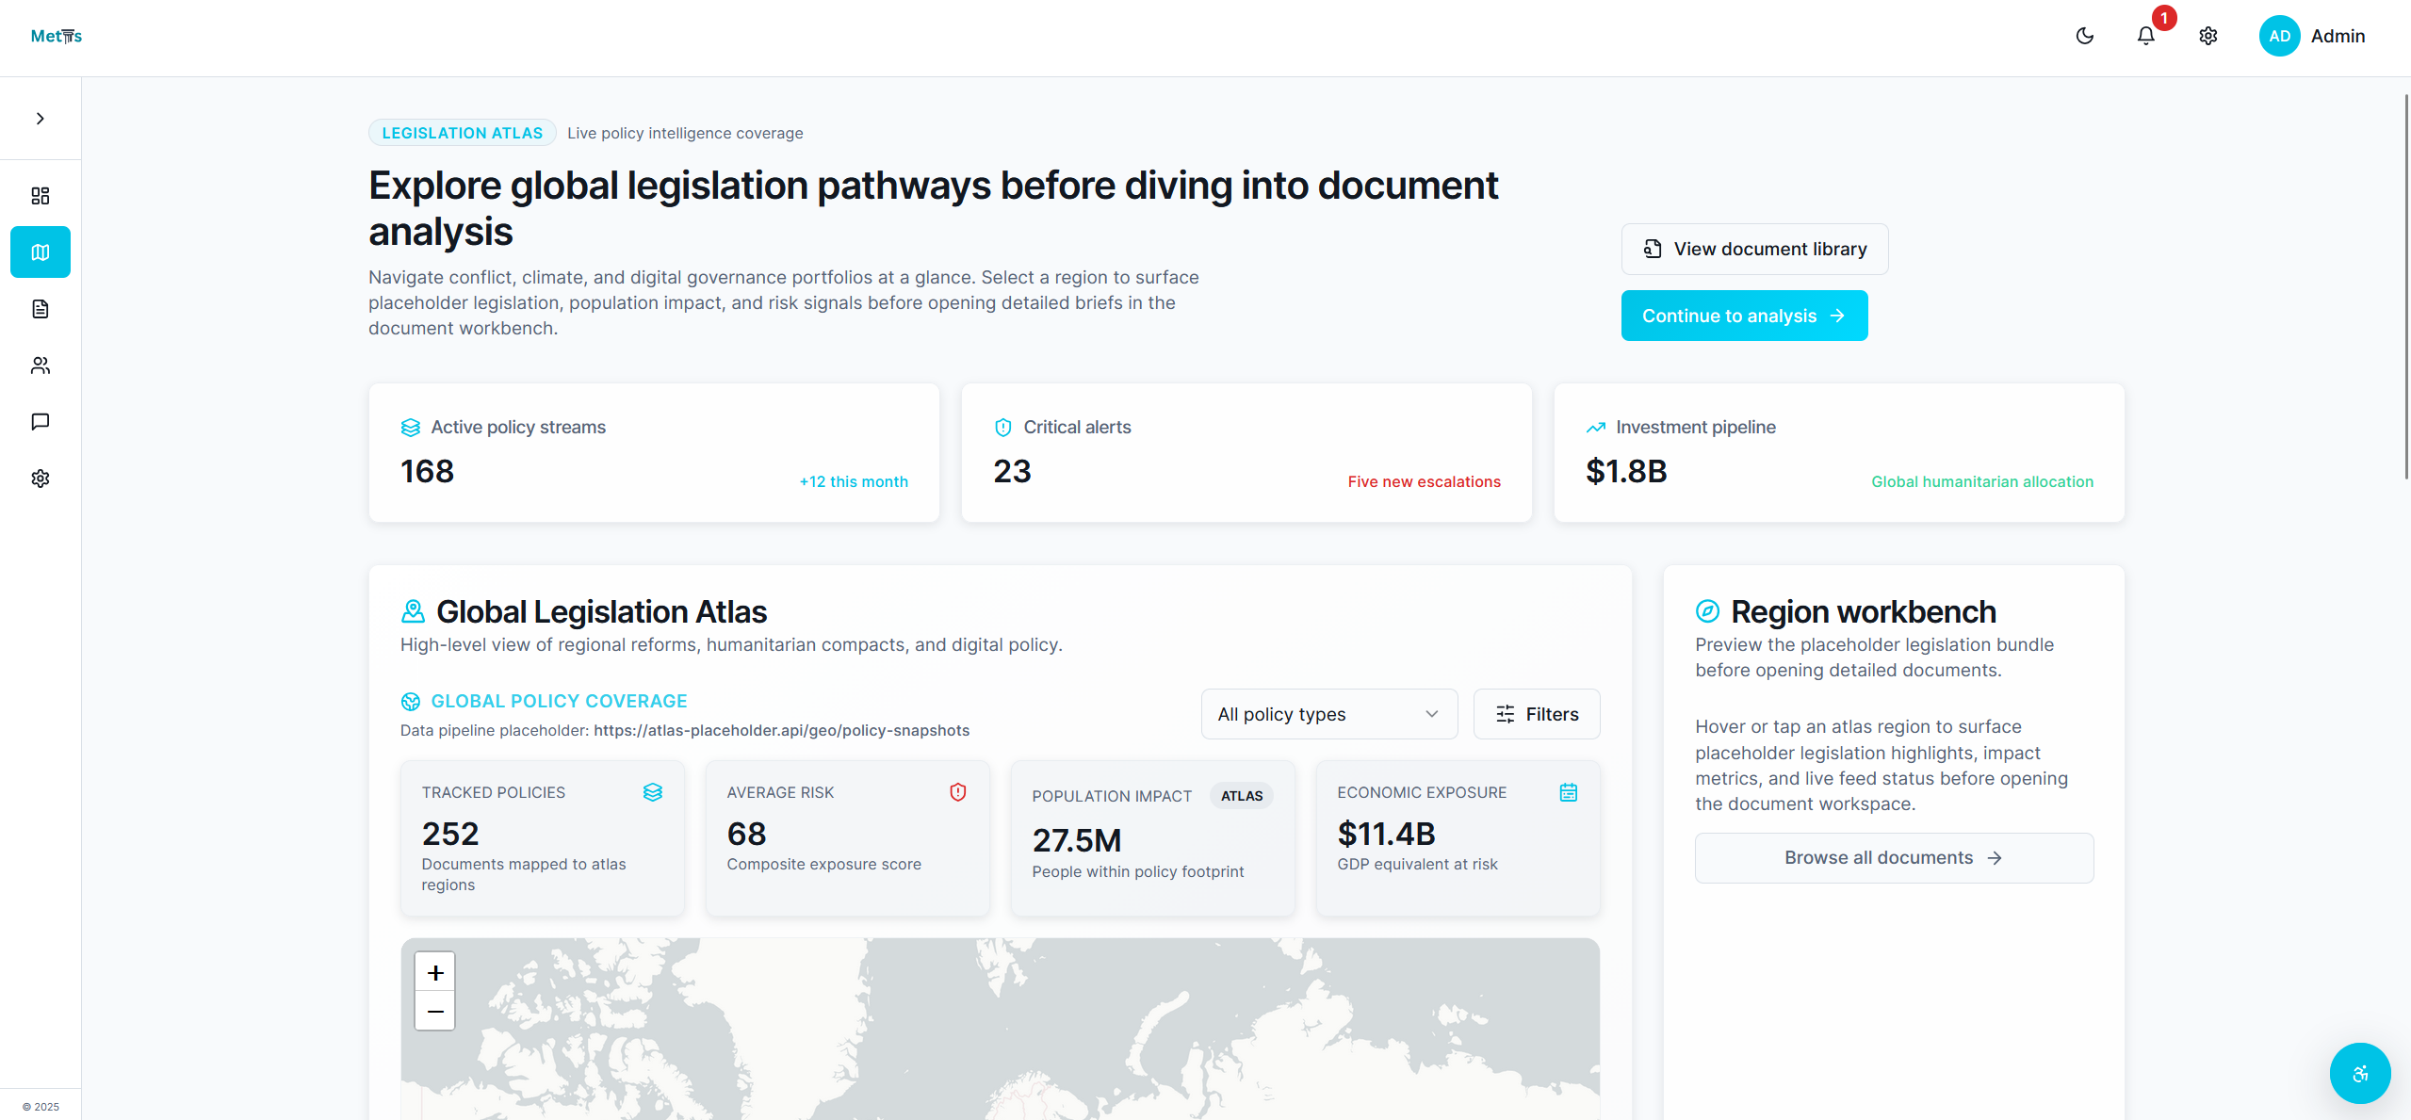This screenshot has width=2411, height=1120.
Task: Click the Continue to analysis button
Action: 1743,315
